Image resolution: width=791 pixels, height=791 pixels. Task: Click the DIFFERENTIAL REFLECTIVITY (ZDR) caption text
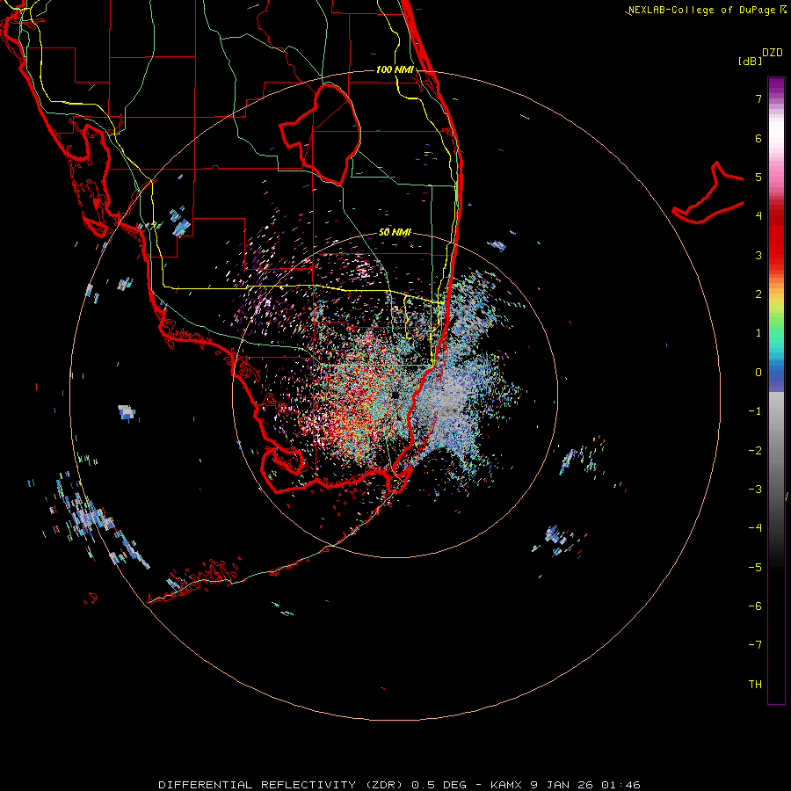point(281,785)
